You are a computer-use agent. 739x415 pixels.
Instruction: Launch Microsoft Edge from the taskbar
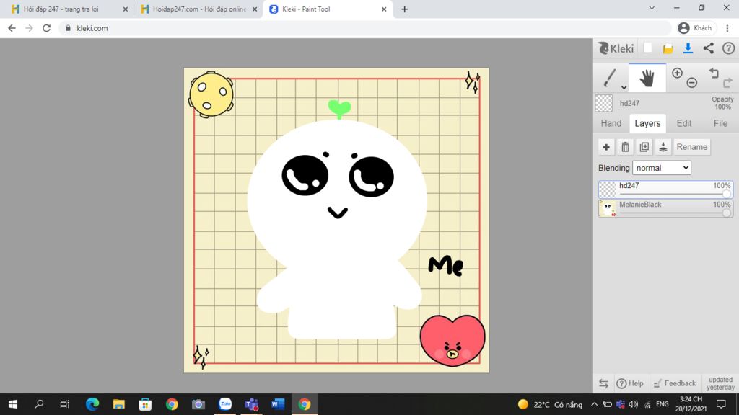click(92, 404)
